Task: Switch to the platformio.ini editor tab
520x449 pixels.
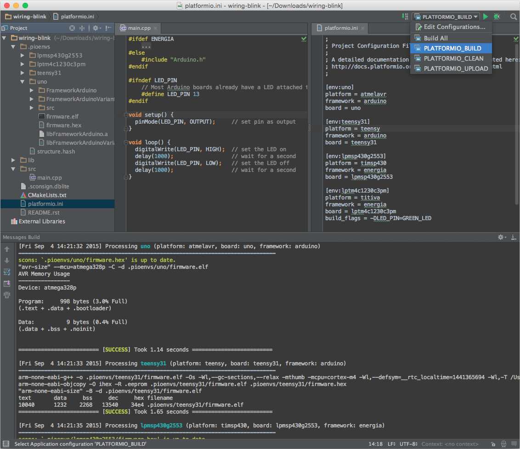Action: tap(341, 28)
